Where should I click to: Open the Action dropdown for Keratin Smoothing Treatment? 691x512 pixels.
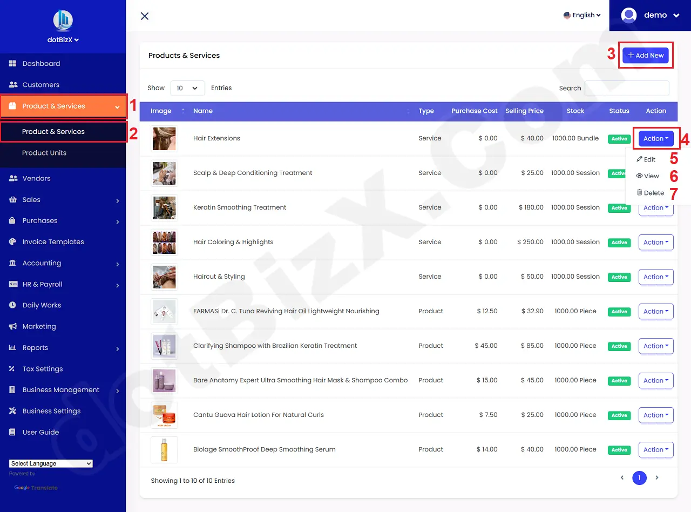(x=655, y=207)
